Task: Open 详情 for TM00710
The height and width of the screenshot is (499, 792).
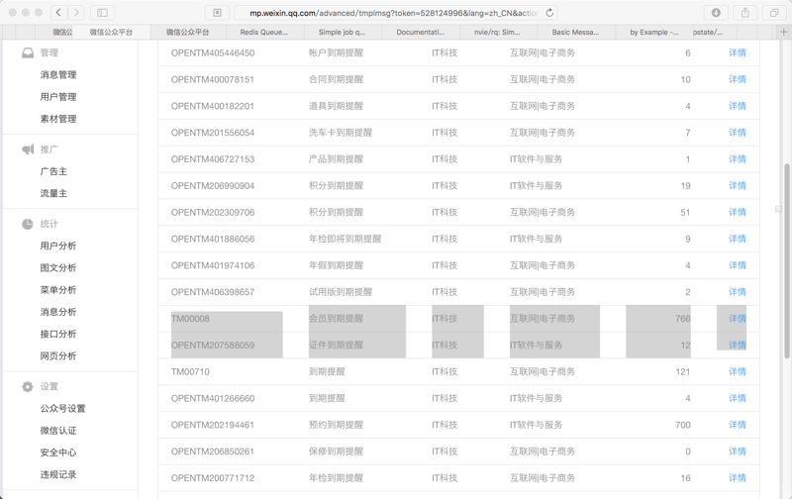Action: (x=737, y=371)
